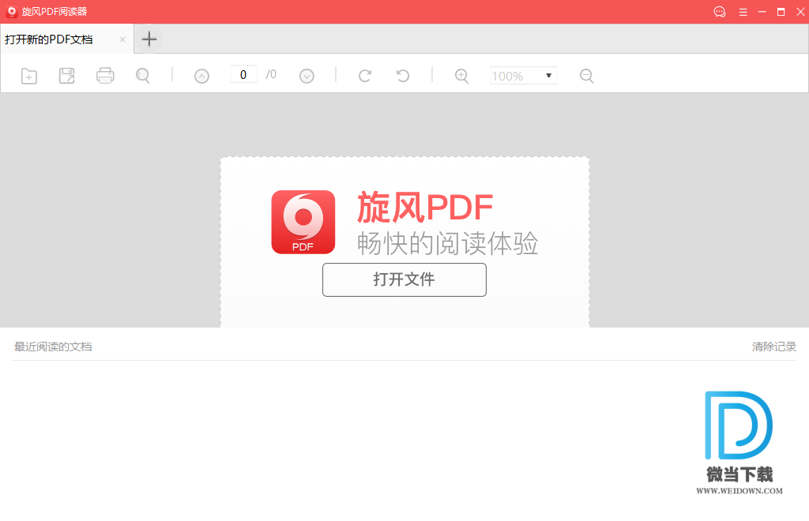Click the total page count /0 label
Image resolution: width=809 pixels, height=521 pixels.
271,75
